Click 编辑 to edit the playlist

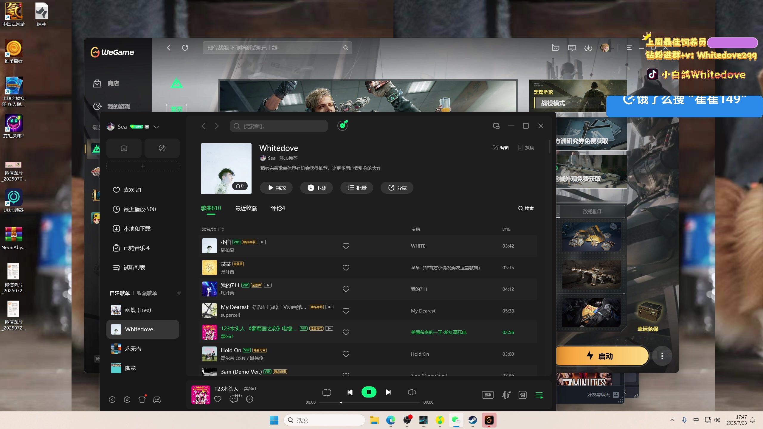click(501, 147)
